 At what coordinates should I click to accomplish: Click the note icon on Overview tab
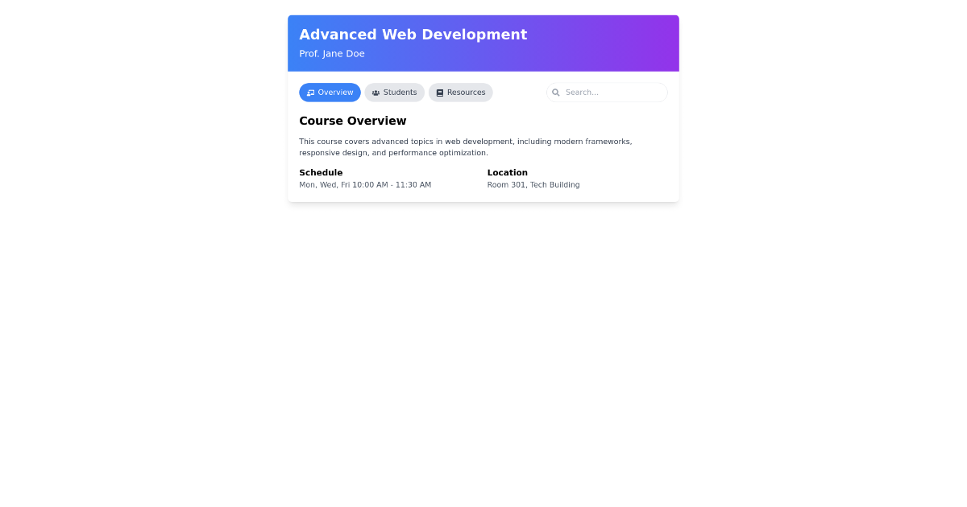pyautogui.click(x=311, y=92)
